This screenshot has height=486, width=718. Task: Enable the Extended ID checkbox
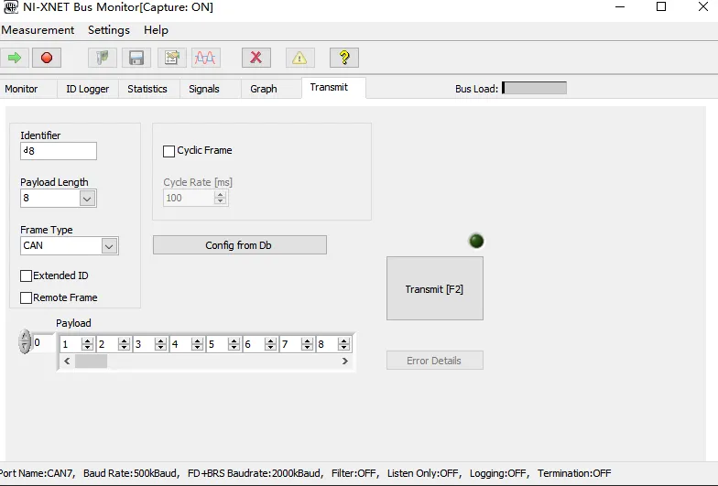(x=26, y=275)
